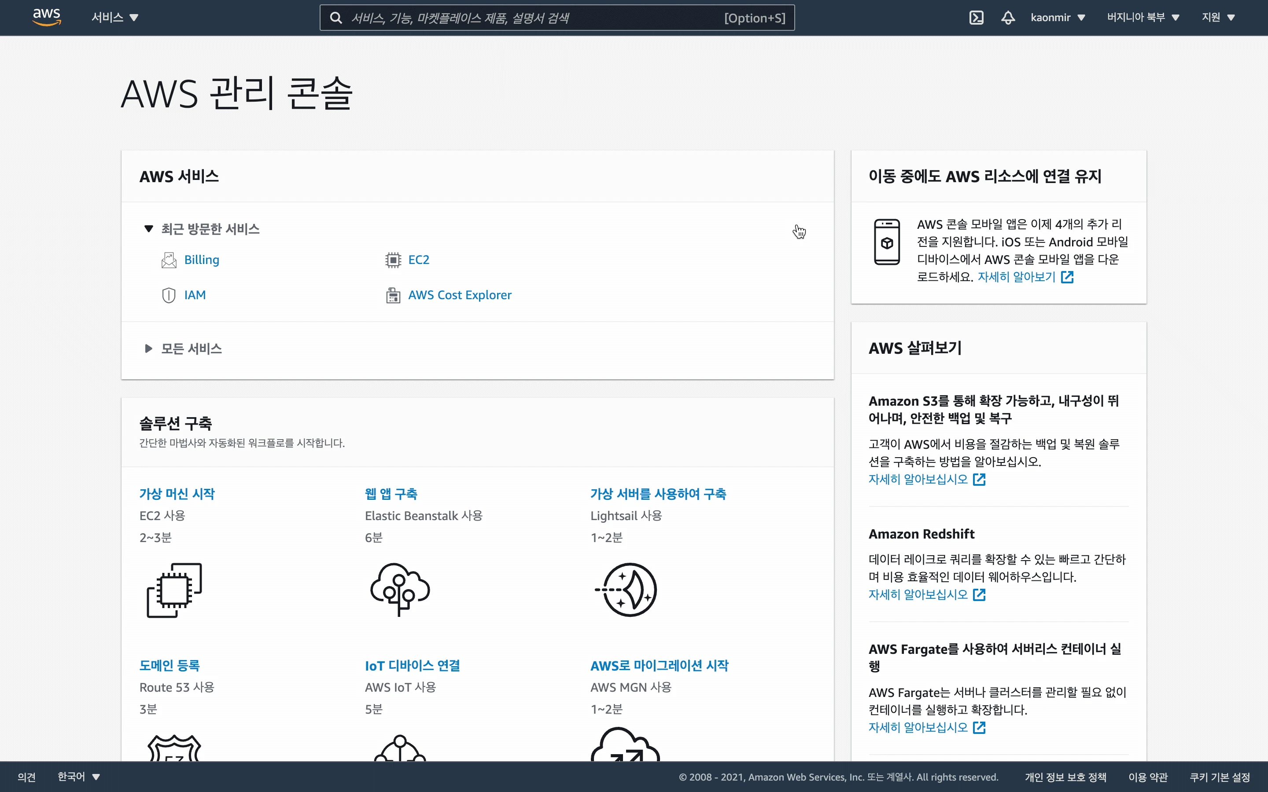The height and width of the screenshot is (792, 1268).
Task: Open the CloudShell terminal icon
Action: point(976,18)
